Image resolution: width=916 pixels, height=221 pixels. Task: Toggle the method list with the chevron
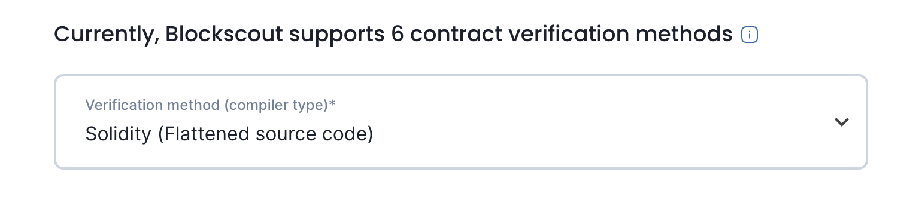842,122
